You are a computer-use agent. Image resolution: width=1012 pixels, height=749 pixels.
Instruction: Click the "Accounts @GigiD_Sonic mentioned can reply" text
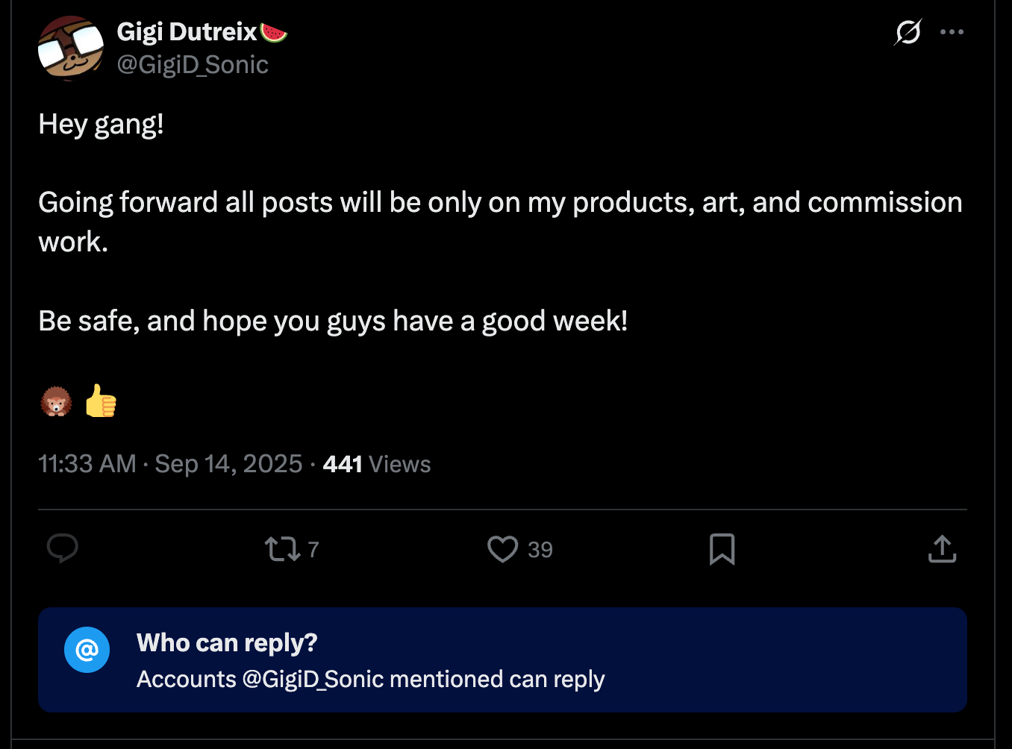370,680
